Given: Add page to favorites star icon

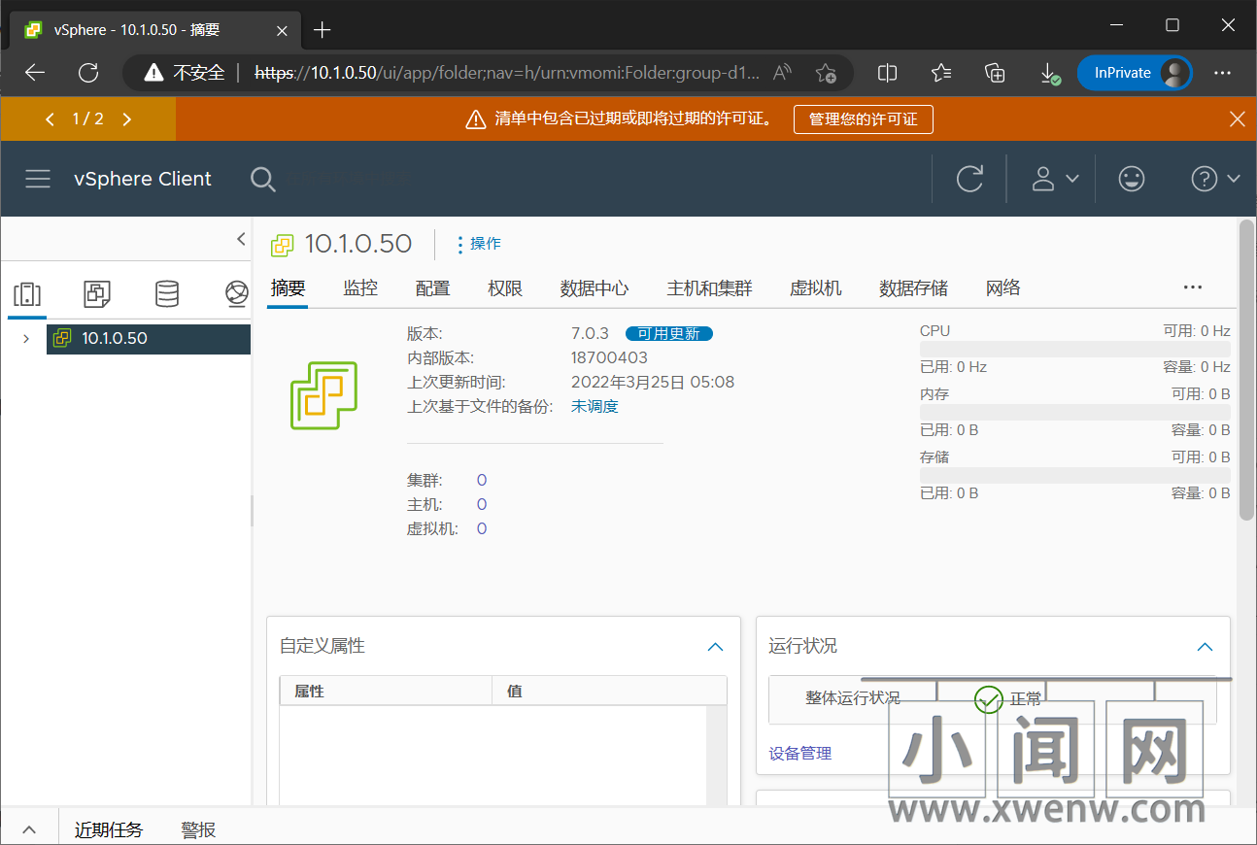Looking at the screenshot, I should [826, 73].
